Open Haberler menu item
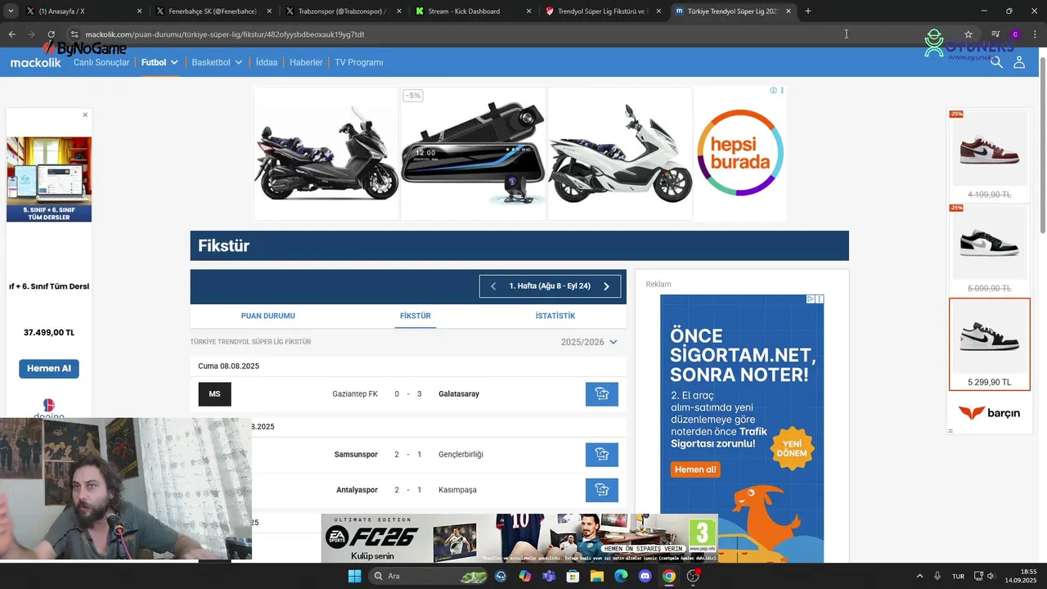The width and height of the screenshot is (1047, 589). [306, 62]
